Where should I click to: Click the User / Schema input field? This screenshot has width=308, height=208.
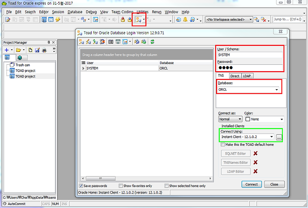point(250,55)
